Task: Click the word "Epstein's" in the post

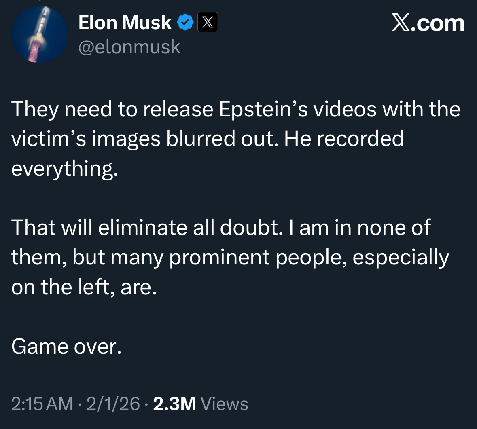Action: pyautogui.click(x=263, y=109)
